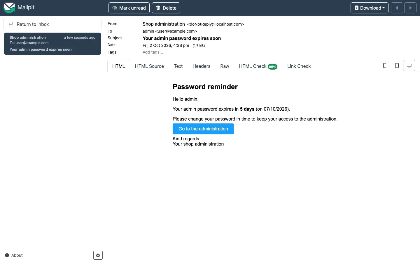
Task: Mark unread with the eye-slash button
Action: [129, 8]
